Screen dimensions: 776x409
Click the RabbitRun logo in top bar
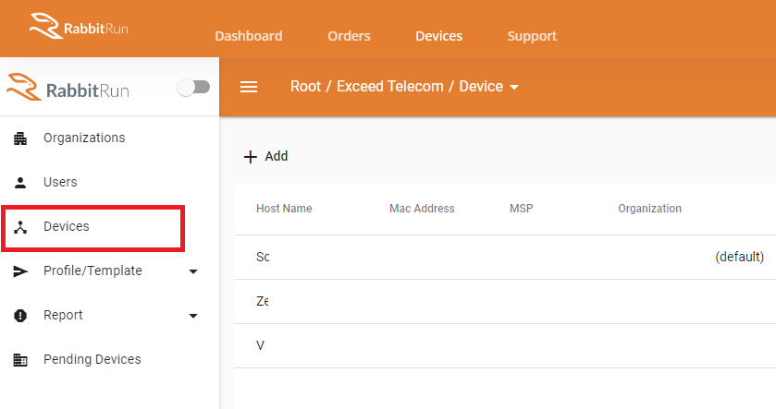(79, 27)
